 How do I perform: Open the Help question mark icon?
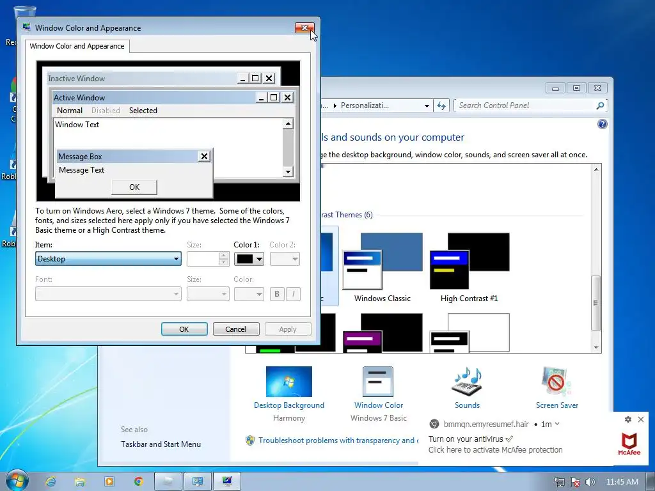pyautogui.click(x=602, y=124)
